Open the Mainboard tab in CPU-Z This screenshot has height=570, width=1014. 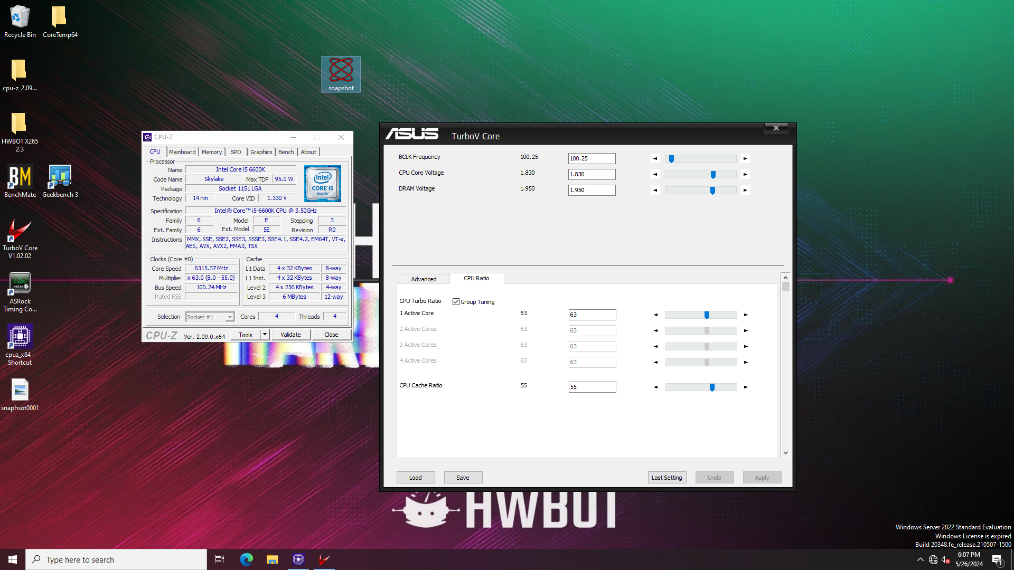(182, 152)
